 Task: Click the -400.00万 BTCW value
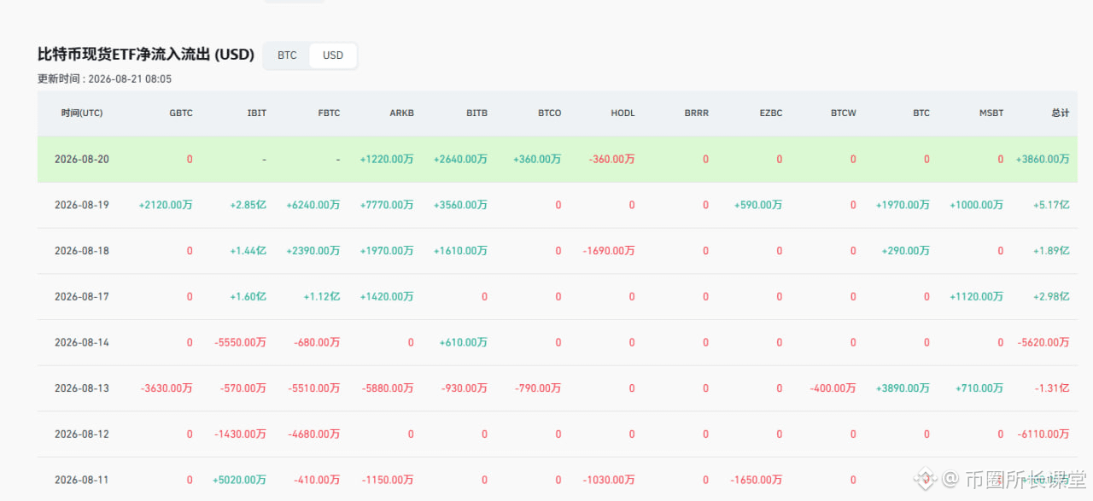(x=833, y=388)
